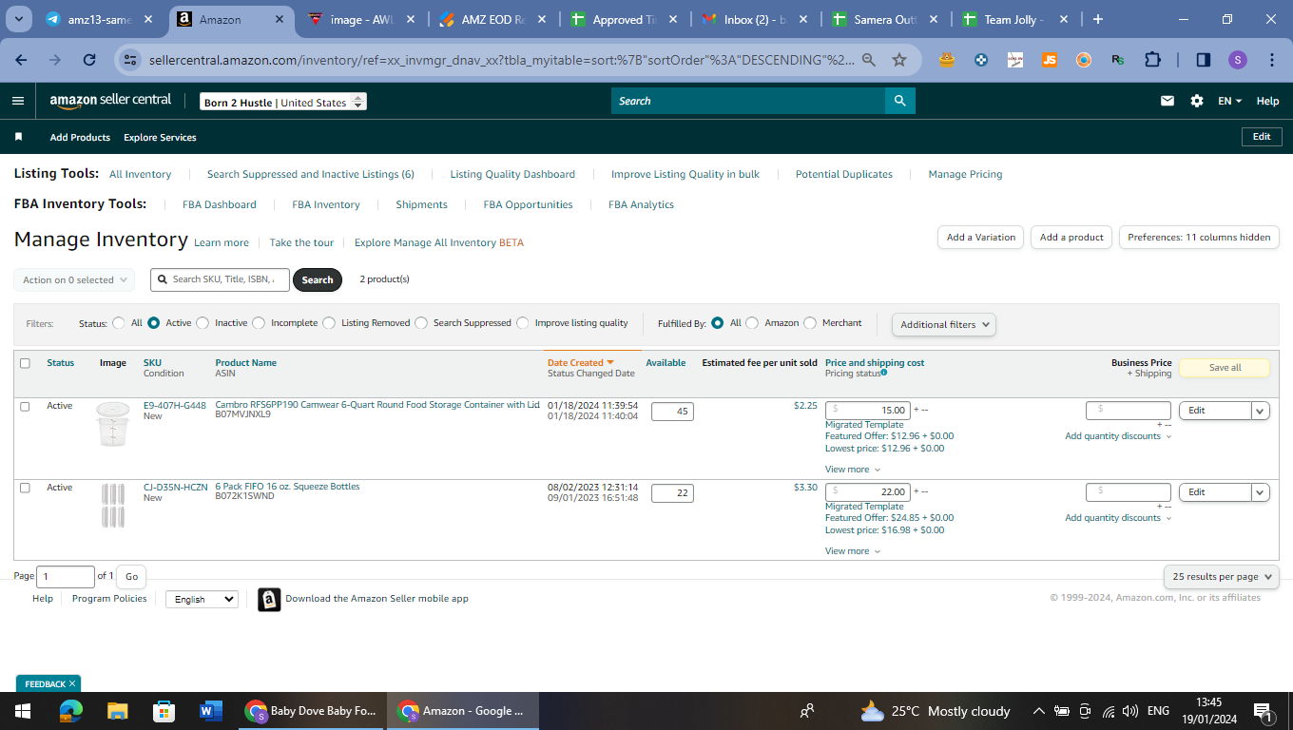Click the yellow Save all button
This screenshot has height=730, width=1293.
coord(1225,368)
